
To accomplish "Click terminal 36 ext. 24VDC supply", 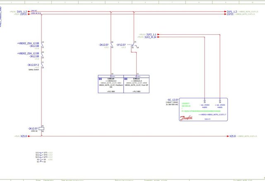I will pyautogui.click(x=220, y=102).
